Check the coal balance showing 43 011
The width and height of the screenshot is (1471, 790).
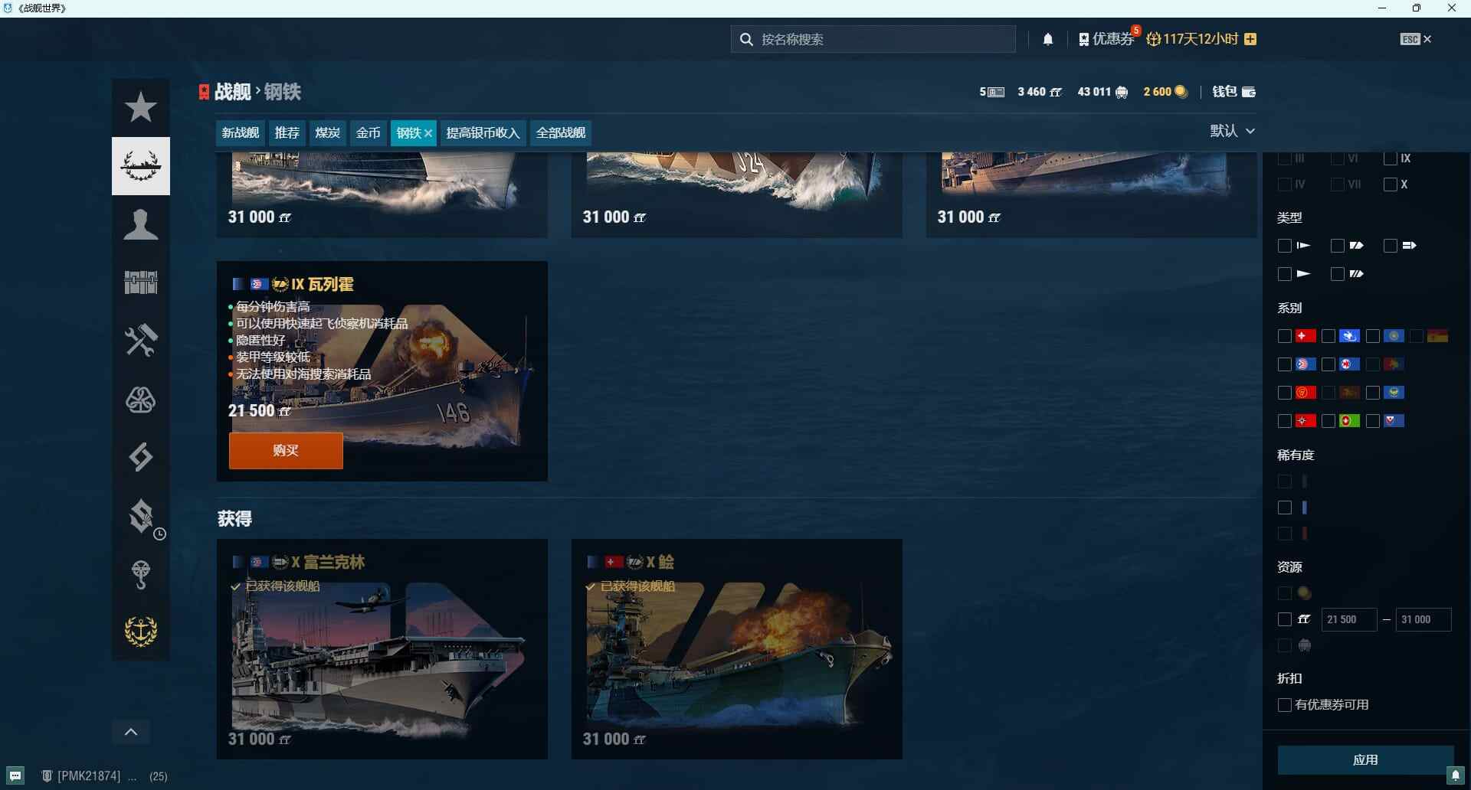point(1102,92)
